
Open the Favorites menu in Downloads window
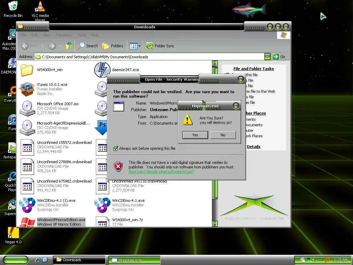coord(64,35)
